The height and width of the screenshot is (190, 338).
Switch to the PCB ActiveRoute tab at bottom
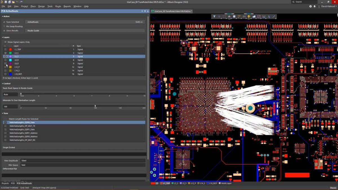tap(24, 183)
